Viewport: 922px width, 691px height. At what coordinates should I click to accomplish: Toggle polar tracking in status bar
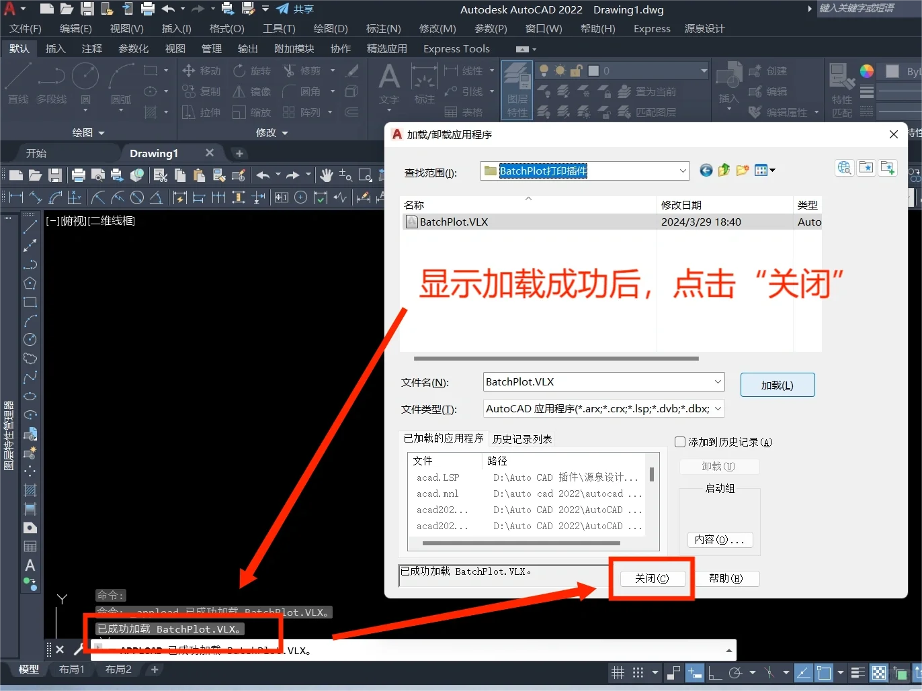[x=735, y=672]
